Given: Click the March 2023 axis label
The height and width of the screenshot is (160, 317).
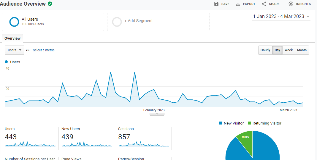Looking at the screenshot, I should point(288,110).
